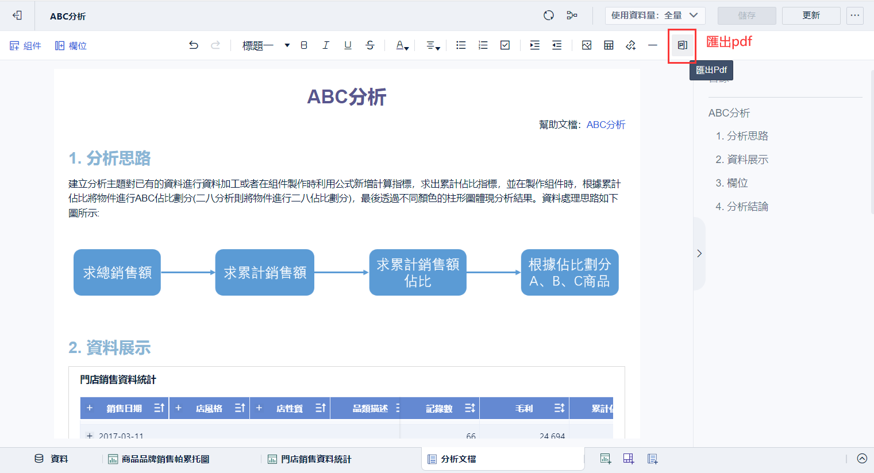
Task: Jump to 2. 資料展示 in outline
Action: coord(742,160)
